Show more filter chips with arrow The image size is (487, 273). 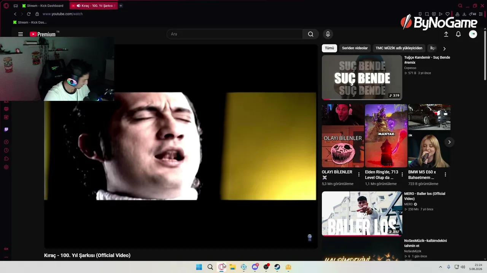tap(444, 49)
